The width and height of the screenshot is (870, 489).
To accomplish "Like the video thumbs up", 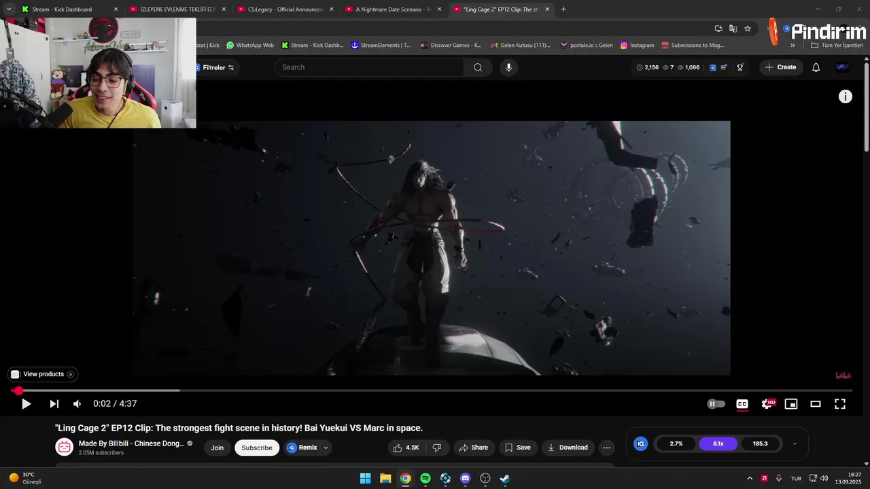I will pos(406,448).
